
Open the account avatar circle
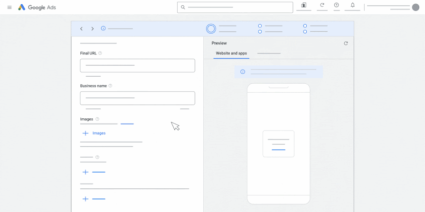[416, 7]
